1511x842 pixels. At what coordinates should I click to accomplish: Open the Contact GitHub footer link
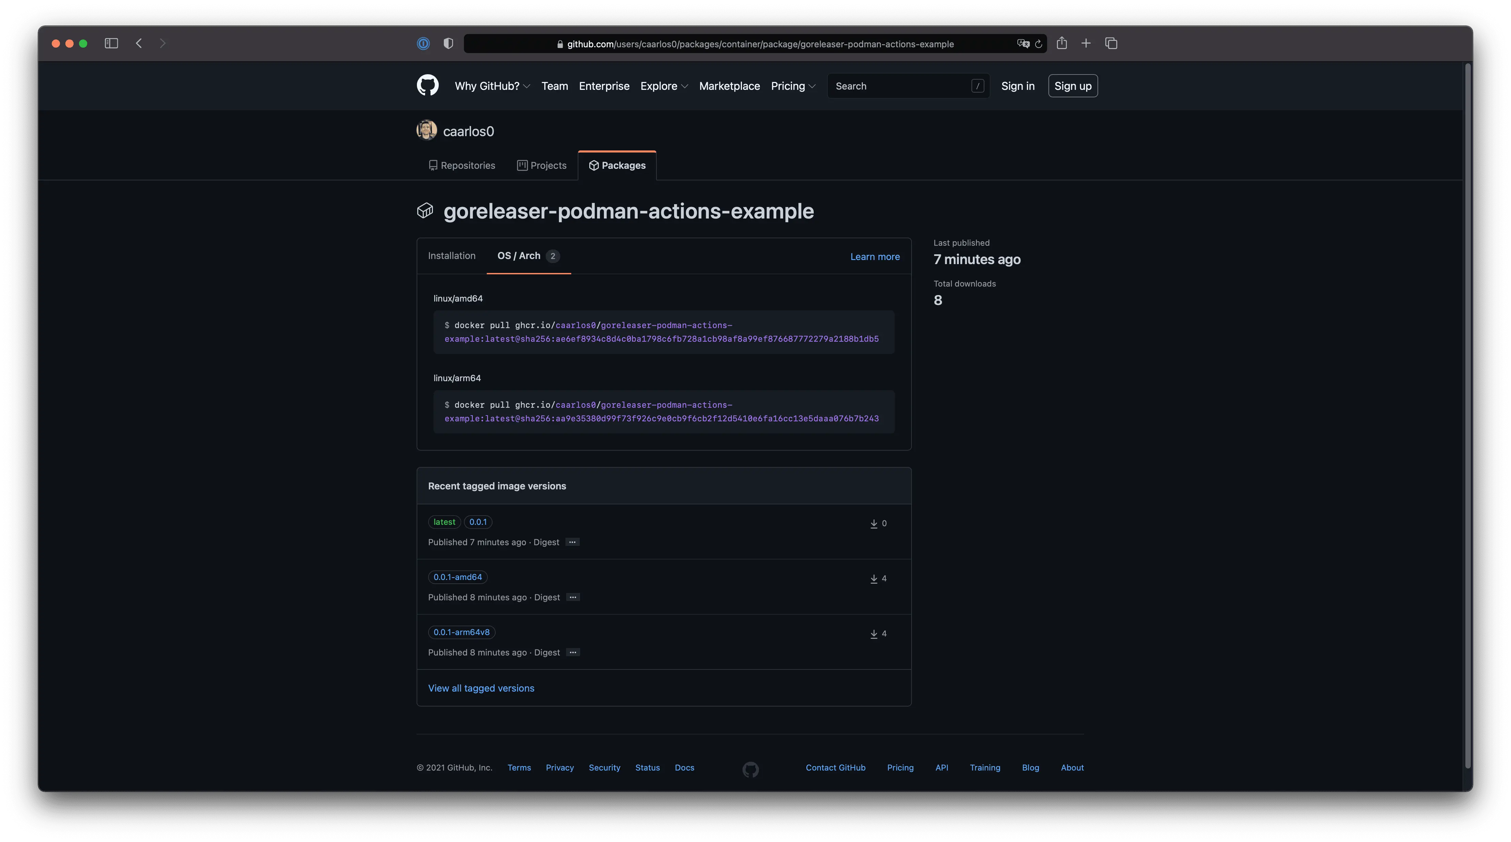pyautogui.click(x=835, y=767)
